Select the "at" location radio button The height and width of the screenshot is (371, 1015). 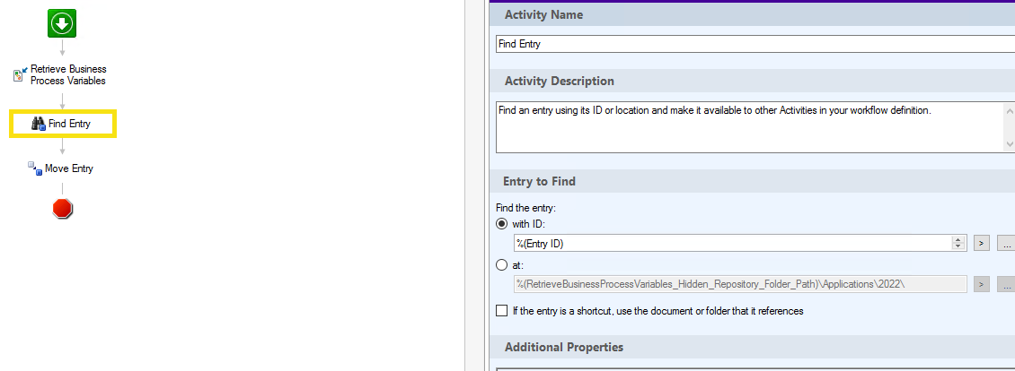tap(502, 265)
